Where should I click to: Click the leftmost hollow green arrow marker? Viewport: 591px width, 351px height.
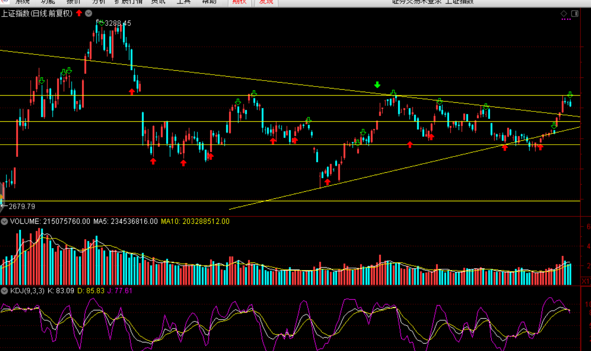point(42,81)
